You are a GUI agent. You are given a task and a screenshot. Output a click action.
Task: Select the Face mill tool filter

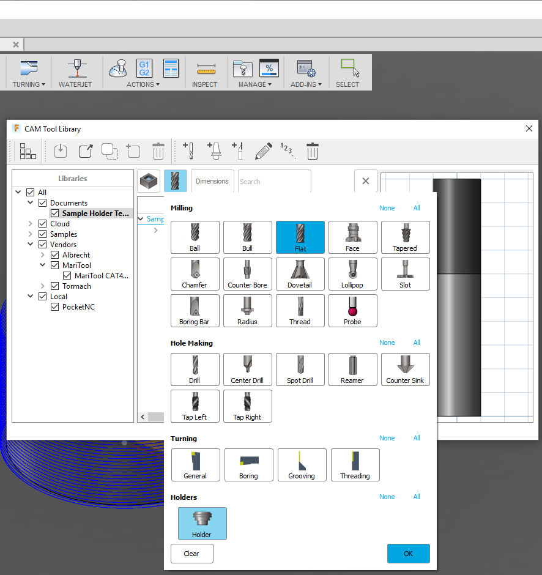[x=353, y=237]
